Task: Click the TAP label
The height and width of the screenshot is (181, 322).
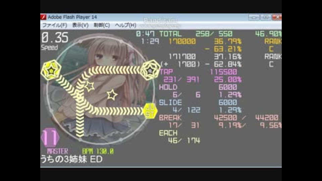Action: click(166, 72)
